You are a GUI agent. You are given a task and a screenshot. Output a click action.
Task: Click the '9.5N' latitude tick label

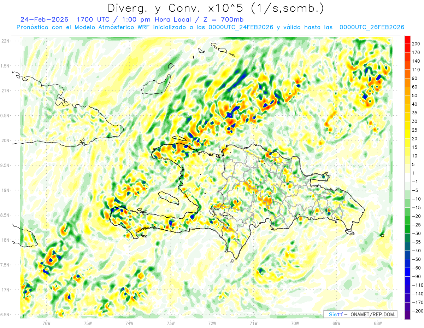[5, 165]
